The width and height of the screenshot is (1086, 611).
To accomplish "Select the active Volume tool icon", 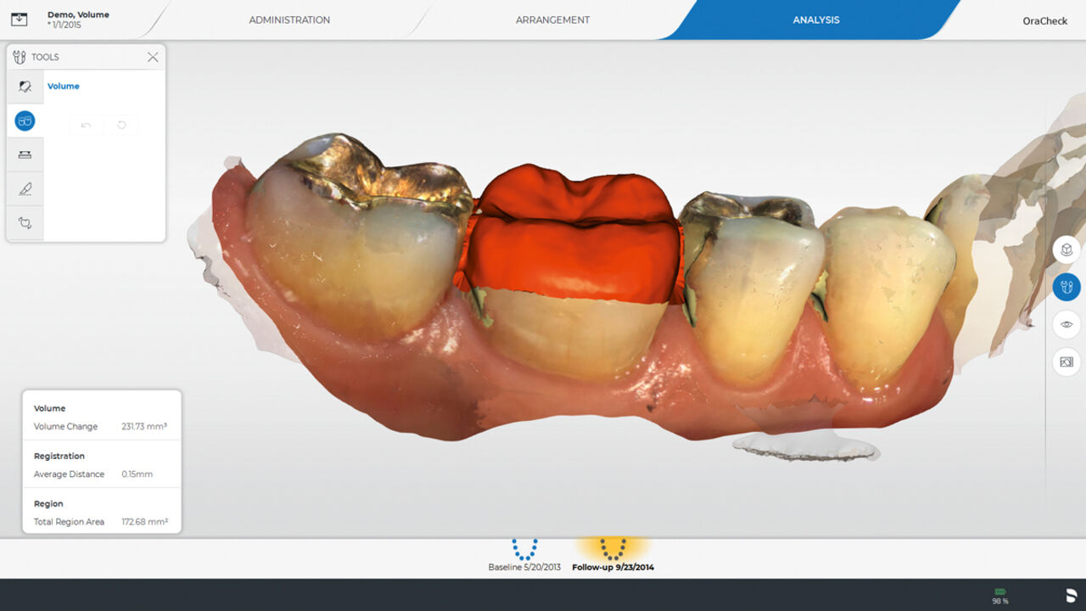I will pyautogui.click(x=25, y=121).
